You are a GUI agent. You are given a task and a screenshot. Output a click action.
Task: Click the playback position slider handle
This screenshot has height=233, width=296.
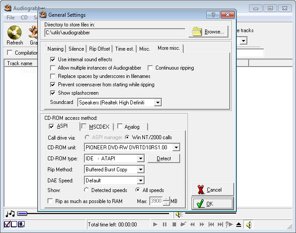(22, 214)
